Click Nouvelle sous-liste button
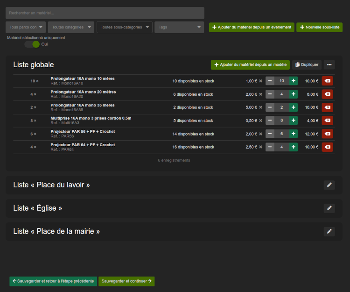Viewport: 350px width, 292px height. click(x=319, y=28)
